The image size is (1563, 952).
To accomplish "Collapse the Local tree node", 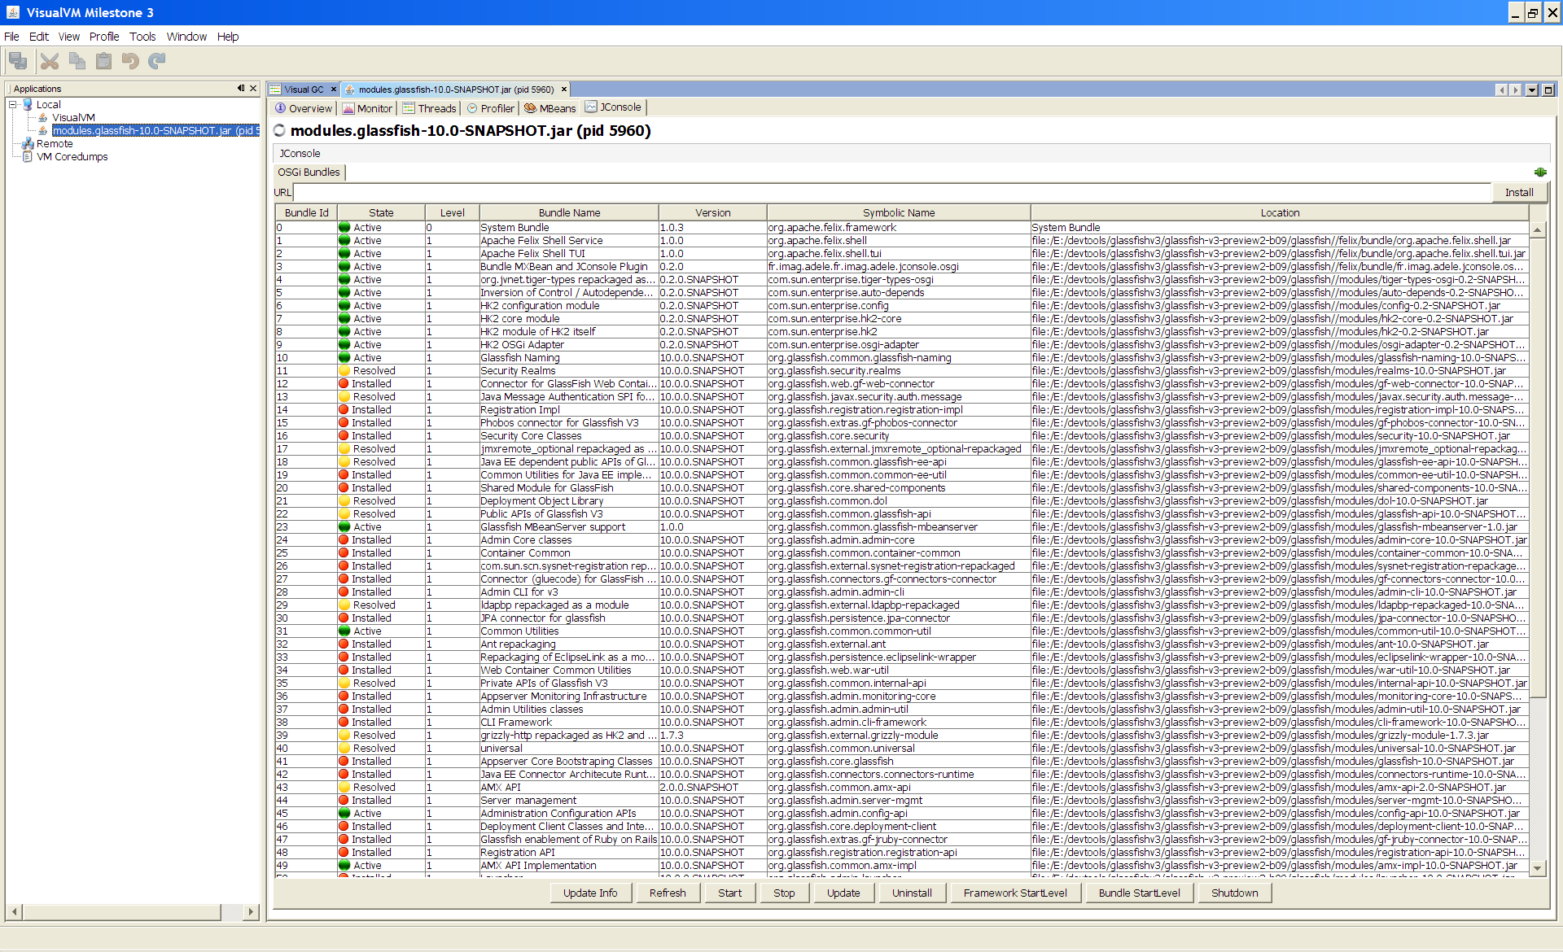I will point(13,105).
